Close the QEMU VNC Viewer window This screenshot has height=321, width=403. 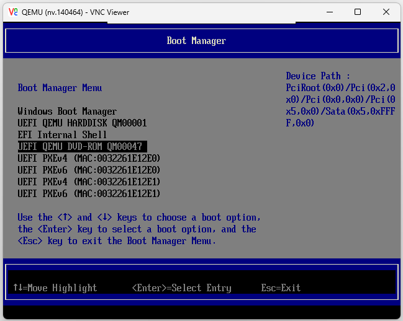(386, 12)
